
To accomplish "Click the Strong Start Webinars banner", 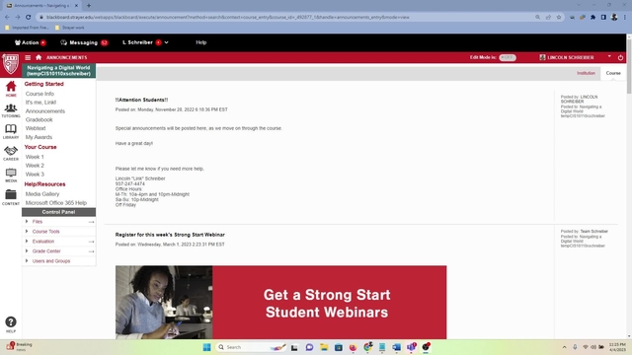I will tap(280, 303).
